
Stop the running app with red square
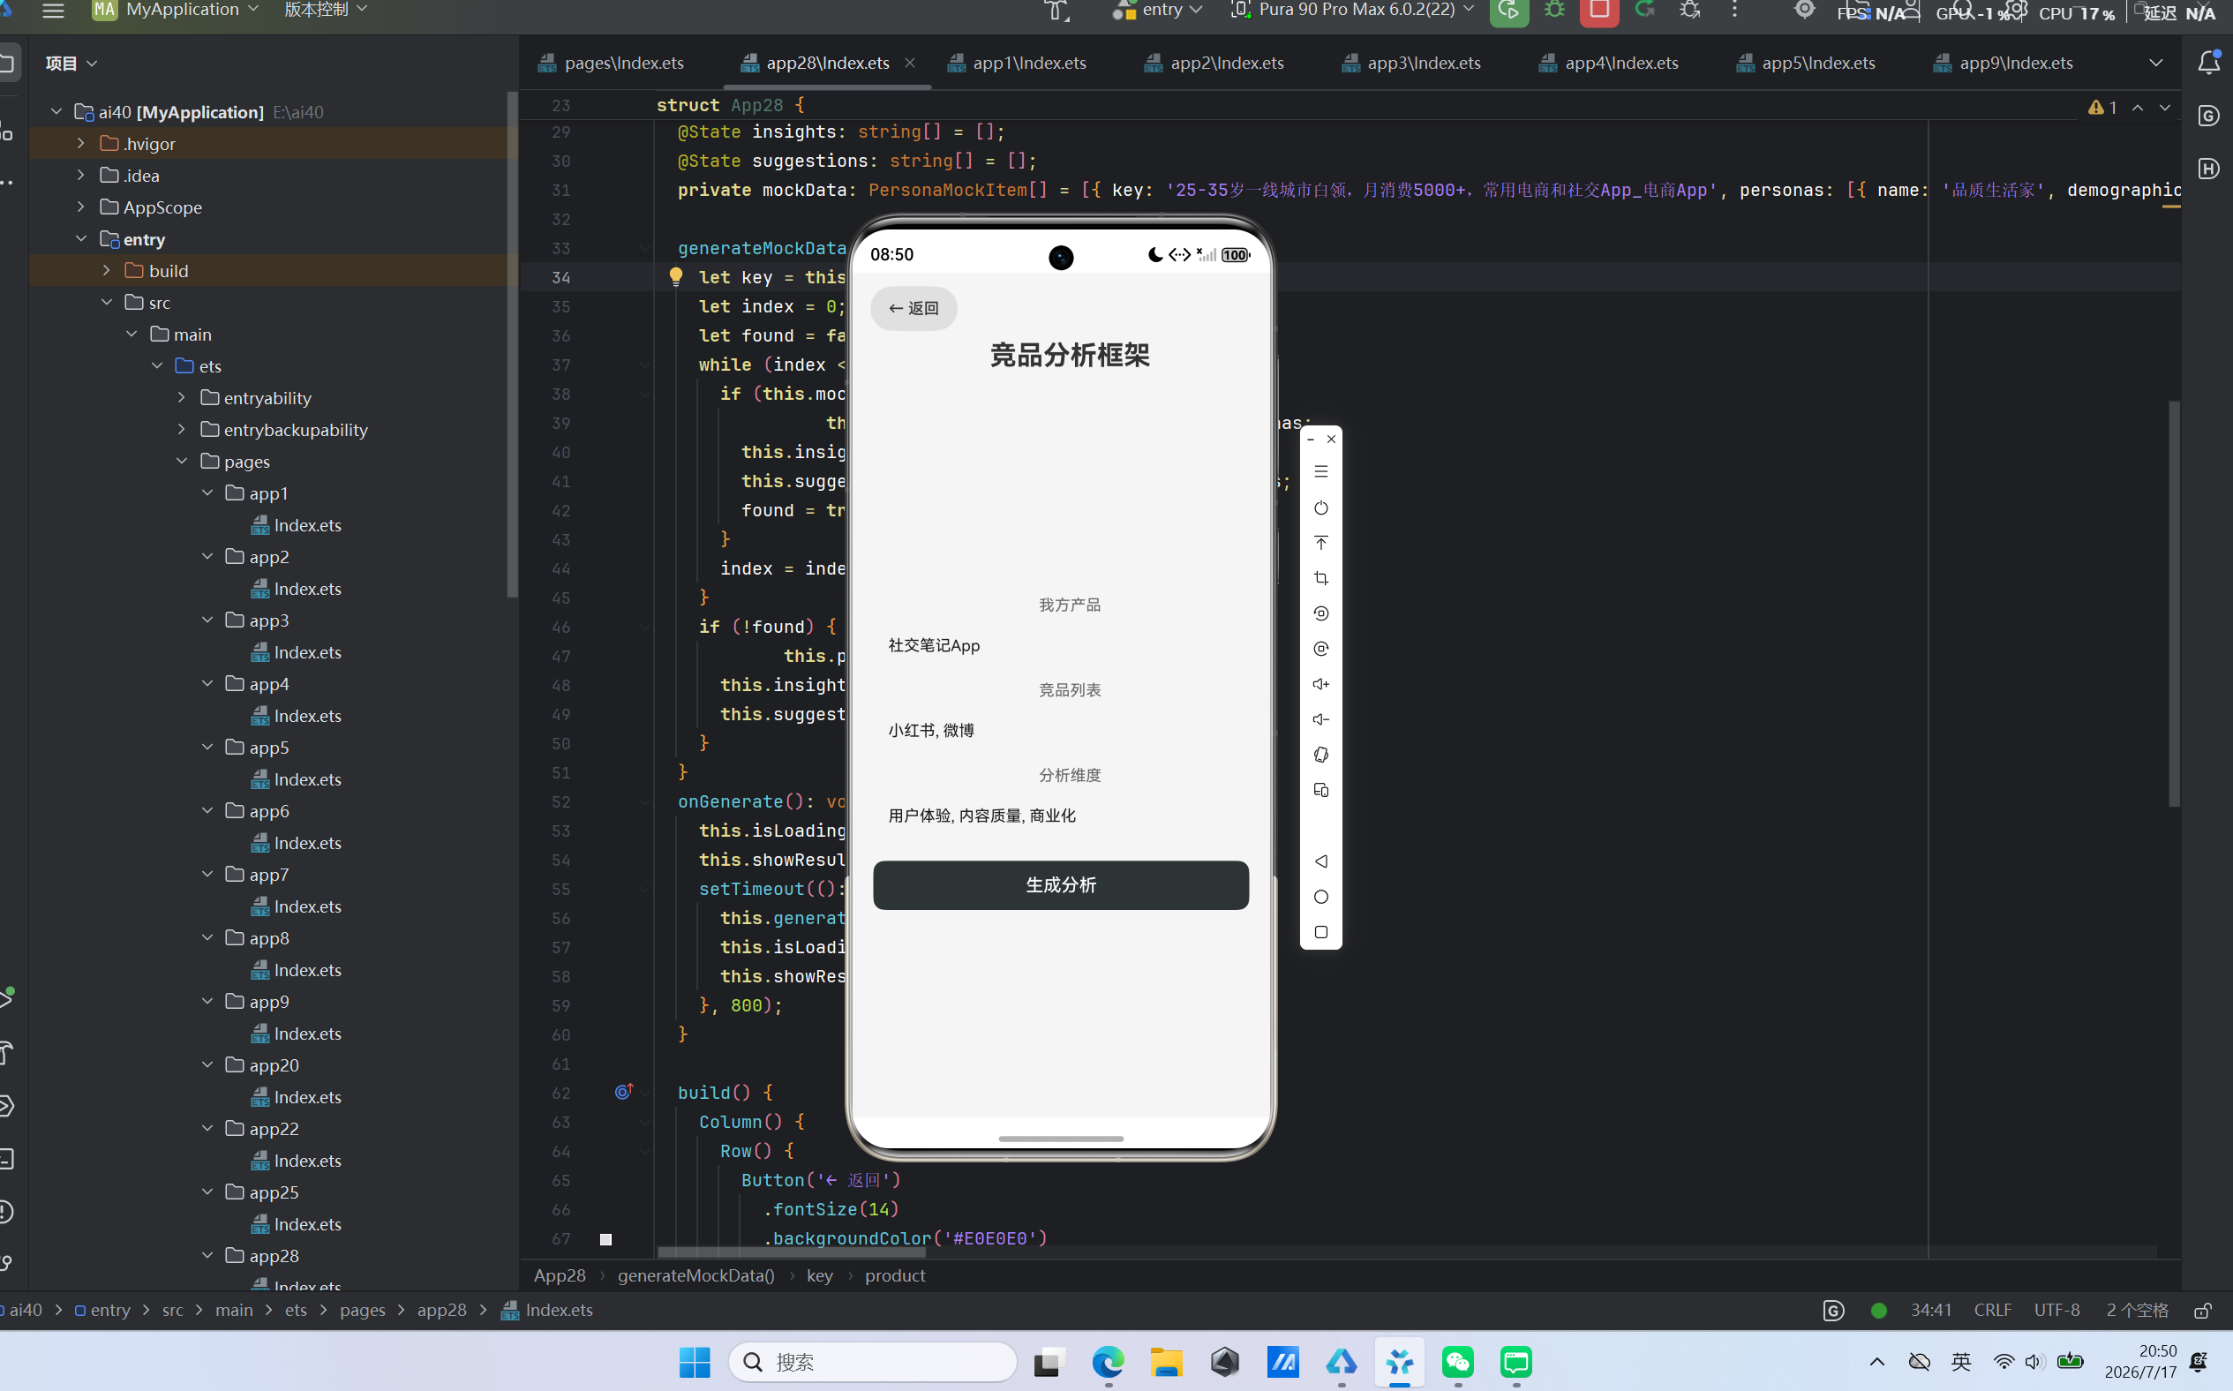[x=1599, y=11]
